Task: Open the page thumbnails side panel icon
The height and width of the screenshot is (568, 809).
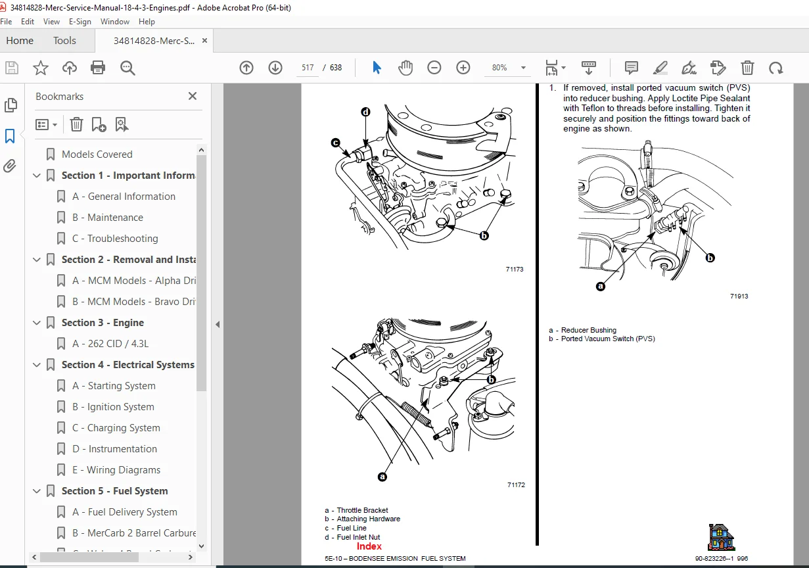Action: [x=11, y=105]
